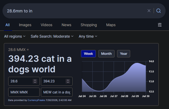Viewport: 169px width, 109px height.
Task: Expand the All regions dropdown
Action: coord(15,37)
